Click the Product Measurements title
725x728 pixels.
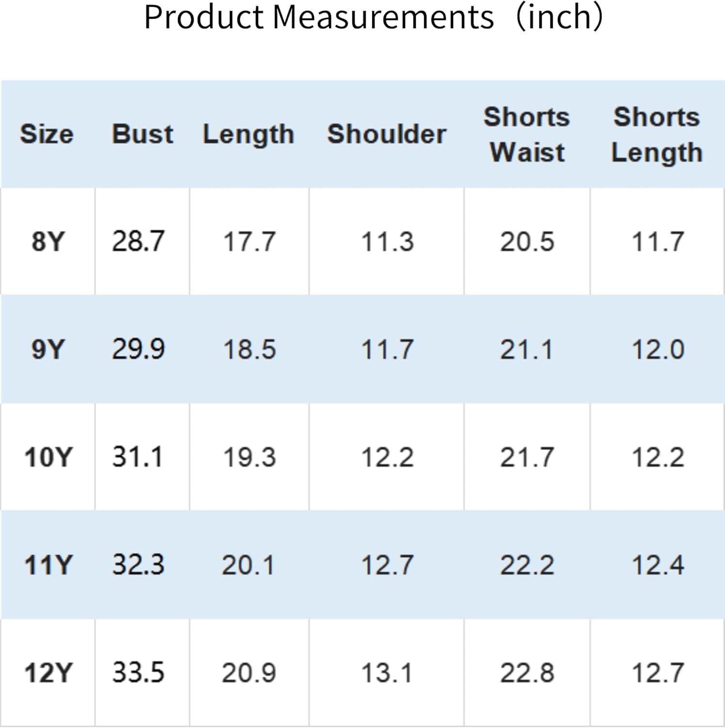(374, 17)
